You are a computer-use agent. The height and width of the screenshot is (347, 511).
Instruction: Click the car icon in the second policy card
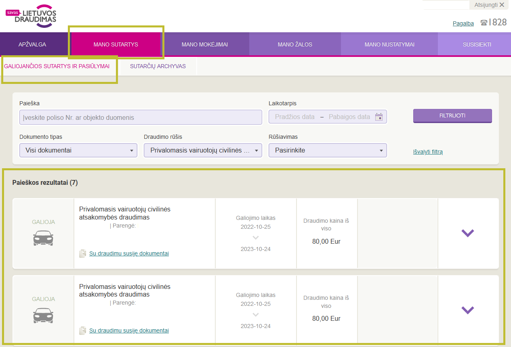pyautogui.click(x=43, y=315)
